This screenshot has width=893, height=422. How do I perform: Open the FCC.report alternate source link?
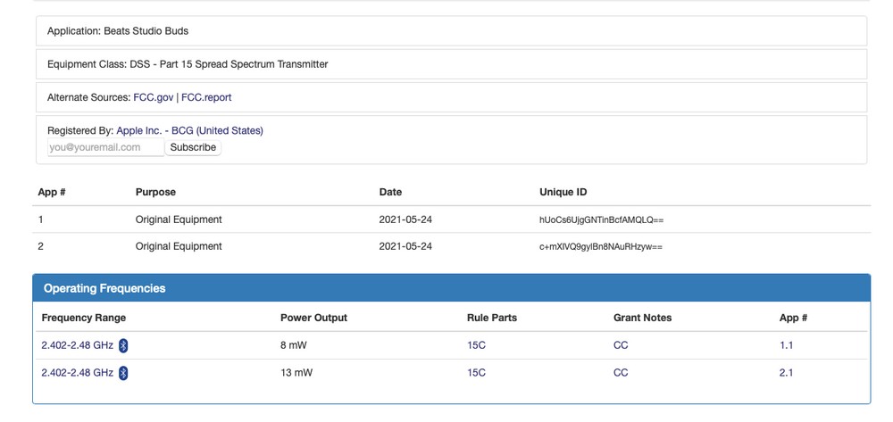(x=206, y=97)
